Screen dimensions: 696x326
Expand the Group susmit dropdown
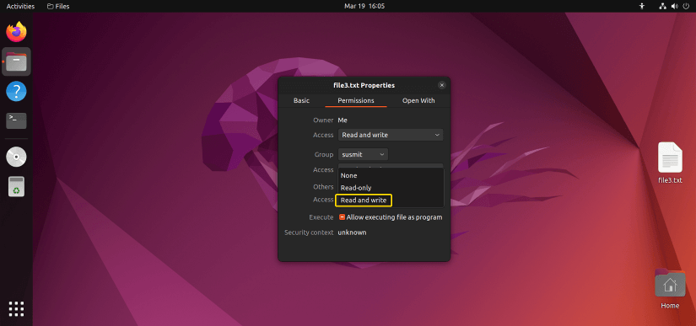pyautogui.click(x=363, y=154)
